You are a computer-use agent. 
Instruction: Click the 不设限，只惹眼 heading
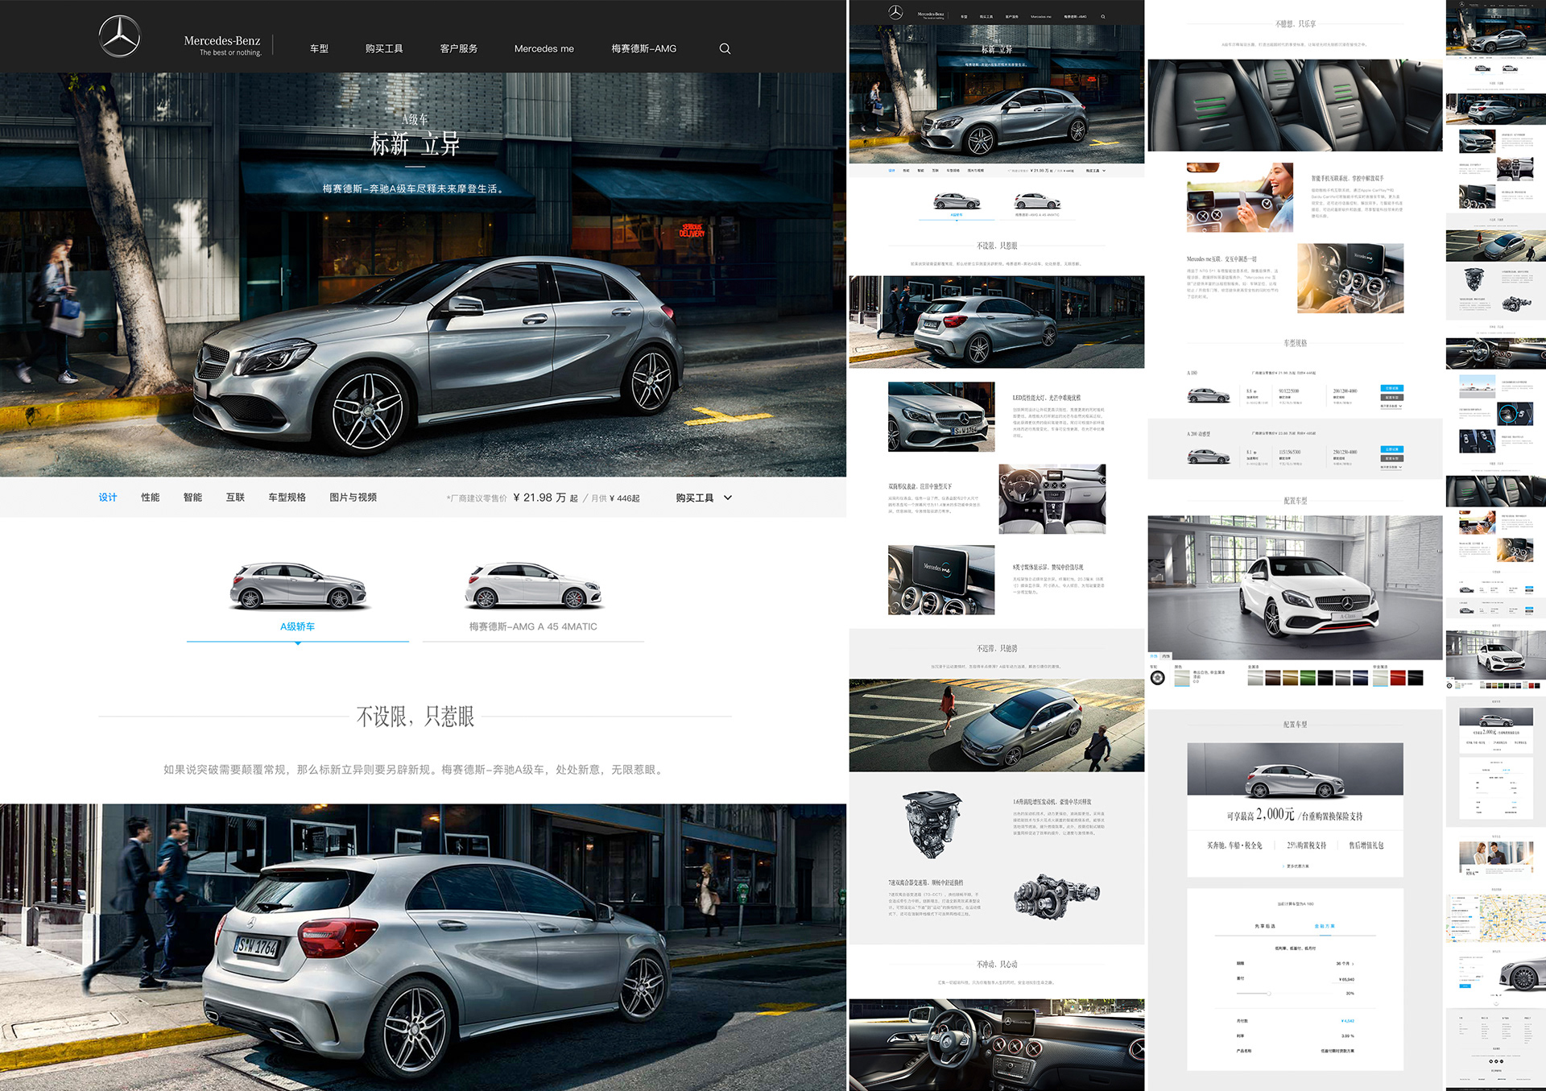pos(415,716)
